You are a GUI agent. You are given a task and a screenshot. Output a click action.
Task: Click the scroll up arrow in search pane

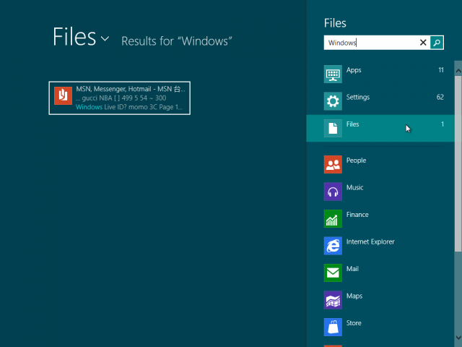pos(458,71)
